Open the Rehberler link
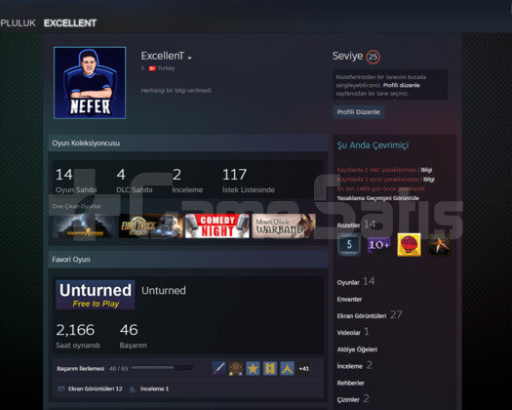 (x=350, y=383)
